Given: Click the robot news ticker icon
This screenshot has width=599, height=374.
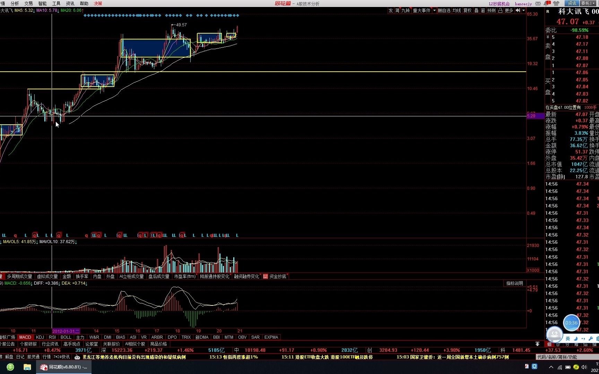Looking at the screenshot, I should point(77,357).
